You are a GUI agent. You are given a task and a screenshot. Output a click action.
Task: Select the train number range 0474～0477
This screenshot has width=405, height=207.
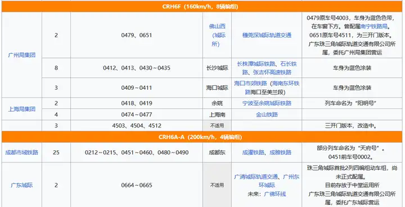click(137, 114)
